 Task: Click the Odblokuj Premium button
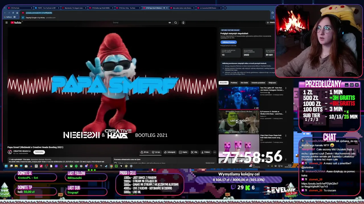tap(228, 42)
